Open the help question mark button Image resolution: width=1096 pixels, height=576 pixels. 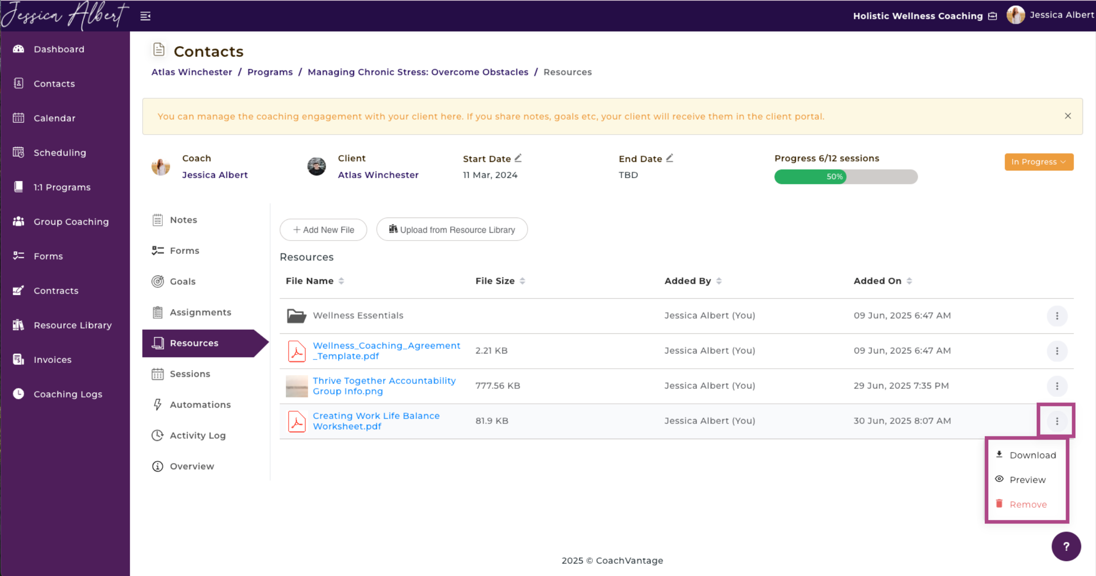tap(1066, 546)
